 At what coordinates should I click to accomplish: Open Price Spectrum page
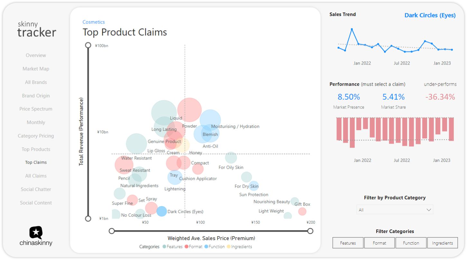coord(36,109)
